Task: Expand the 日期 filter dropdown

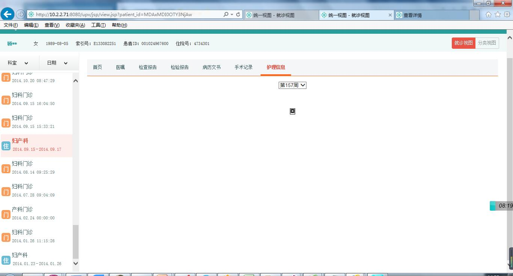Action: [57, 63]
